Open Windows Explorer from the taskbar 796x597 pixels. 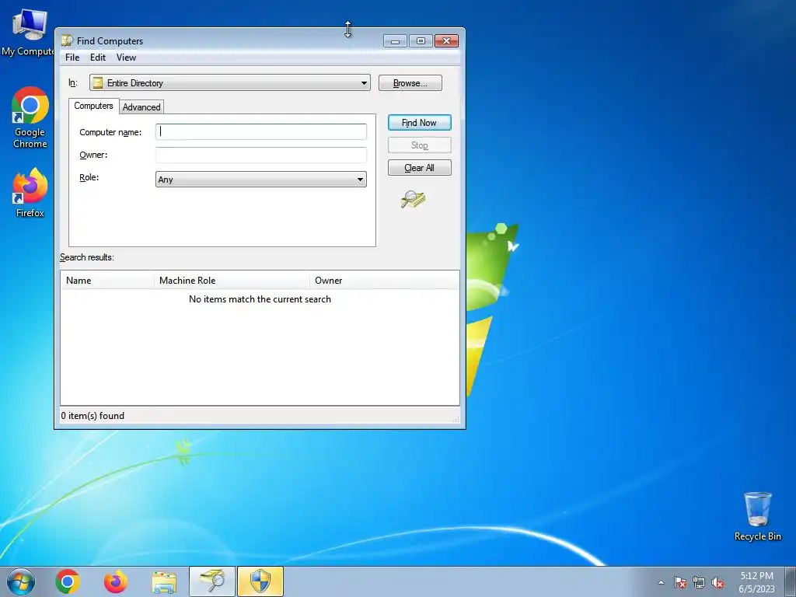click(164, 581)
